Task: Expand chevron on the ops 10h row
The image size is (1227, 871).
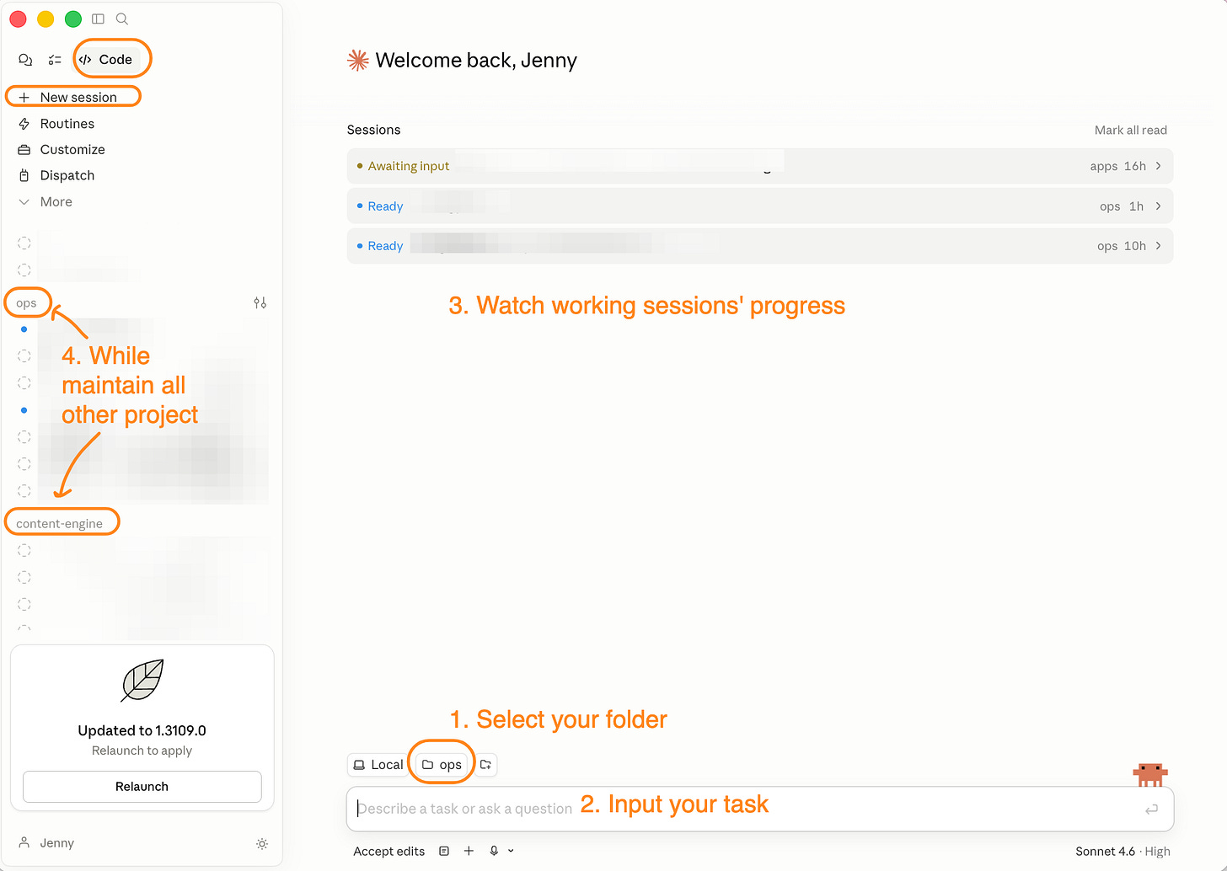Action: click(x=1159, y=246)
